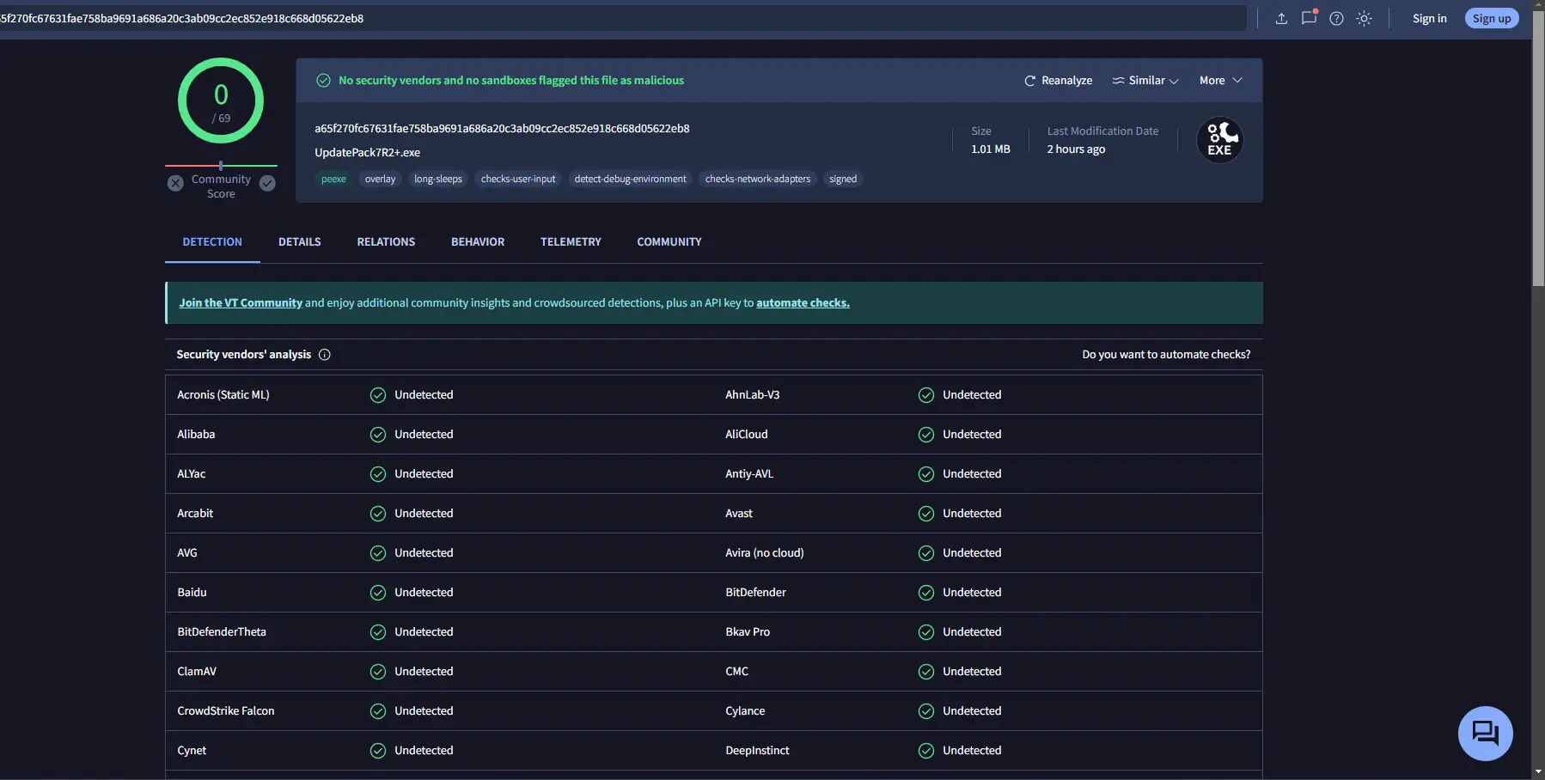
Task: Click the upload file icon in header
Action: coord(1281,18)
